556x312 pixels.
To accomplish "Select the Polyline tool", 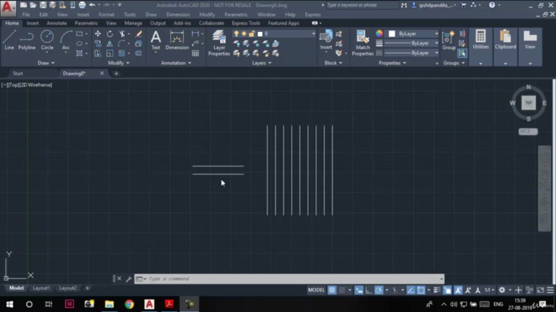I will 27,39.
